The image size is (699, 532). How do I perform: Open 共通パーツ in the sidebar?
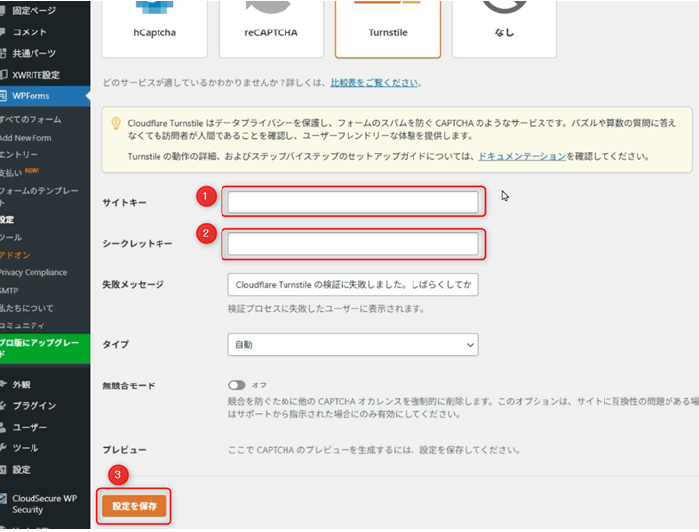point(33,53)
